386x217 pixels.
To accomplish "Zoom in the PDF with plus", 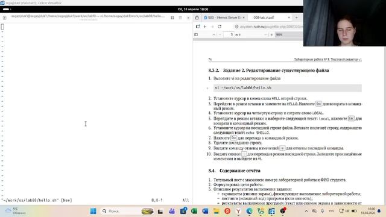I will click(272, 35).
